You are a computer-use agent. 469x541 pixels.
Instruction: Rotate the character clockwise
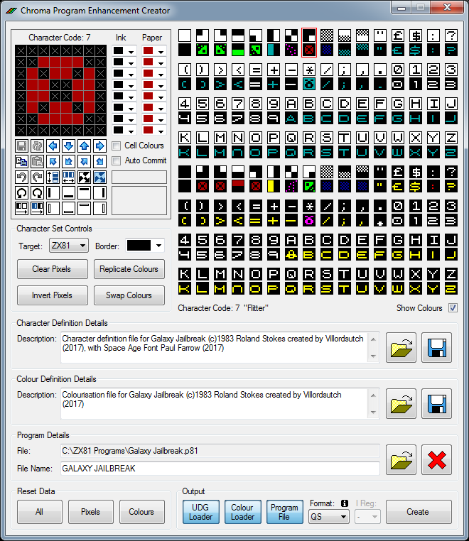point(37,193)
